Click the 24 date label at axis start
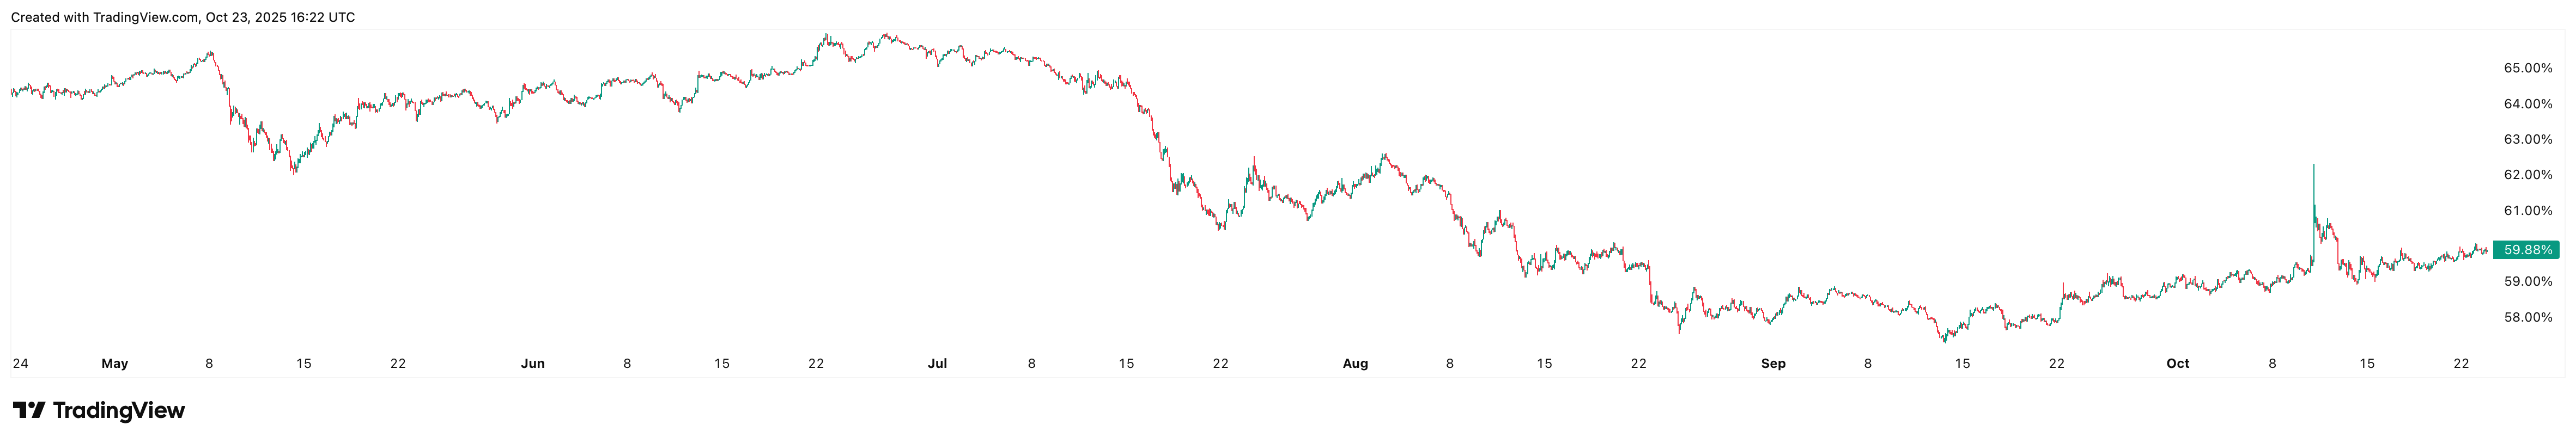 (x=20, y=364)
